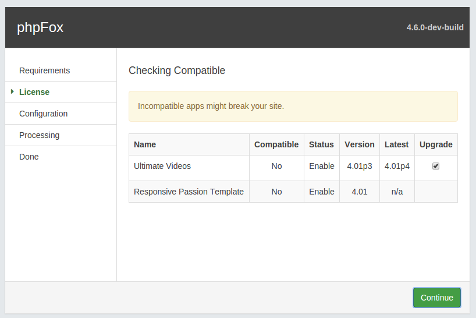The width and height of the screenshot is (476, 318).
Task: Select the License step in sidebar
Action: pos(34,92)
